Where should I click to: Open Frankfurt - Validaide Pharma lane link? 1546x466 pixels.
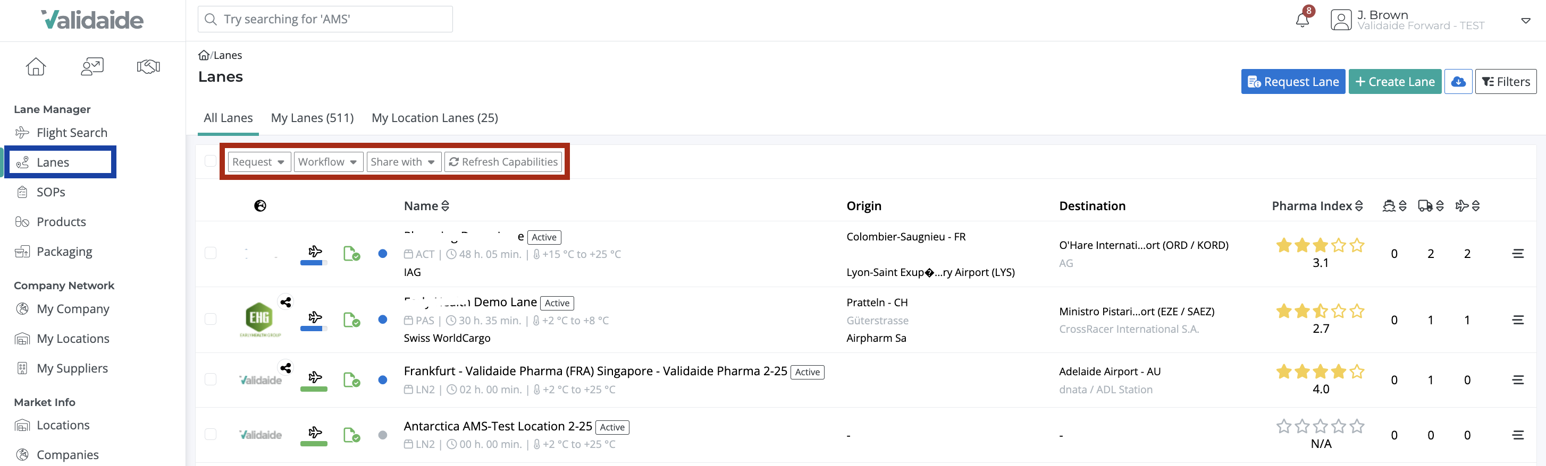(595, 372)
